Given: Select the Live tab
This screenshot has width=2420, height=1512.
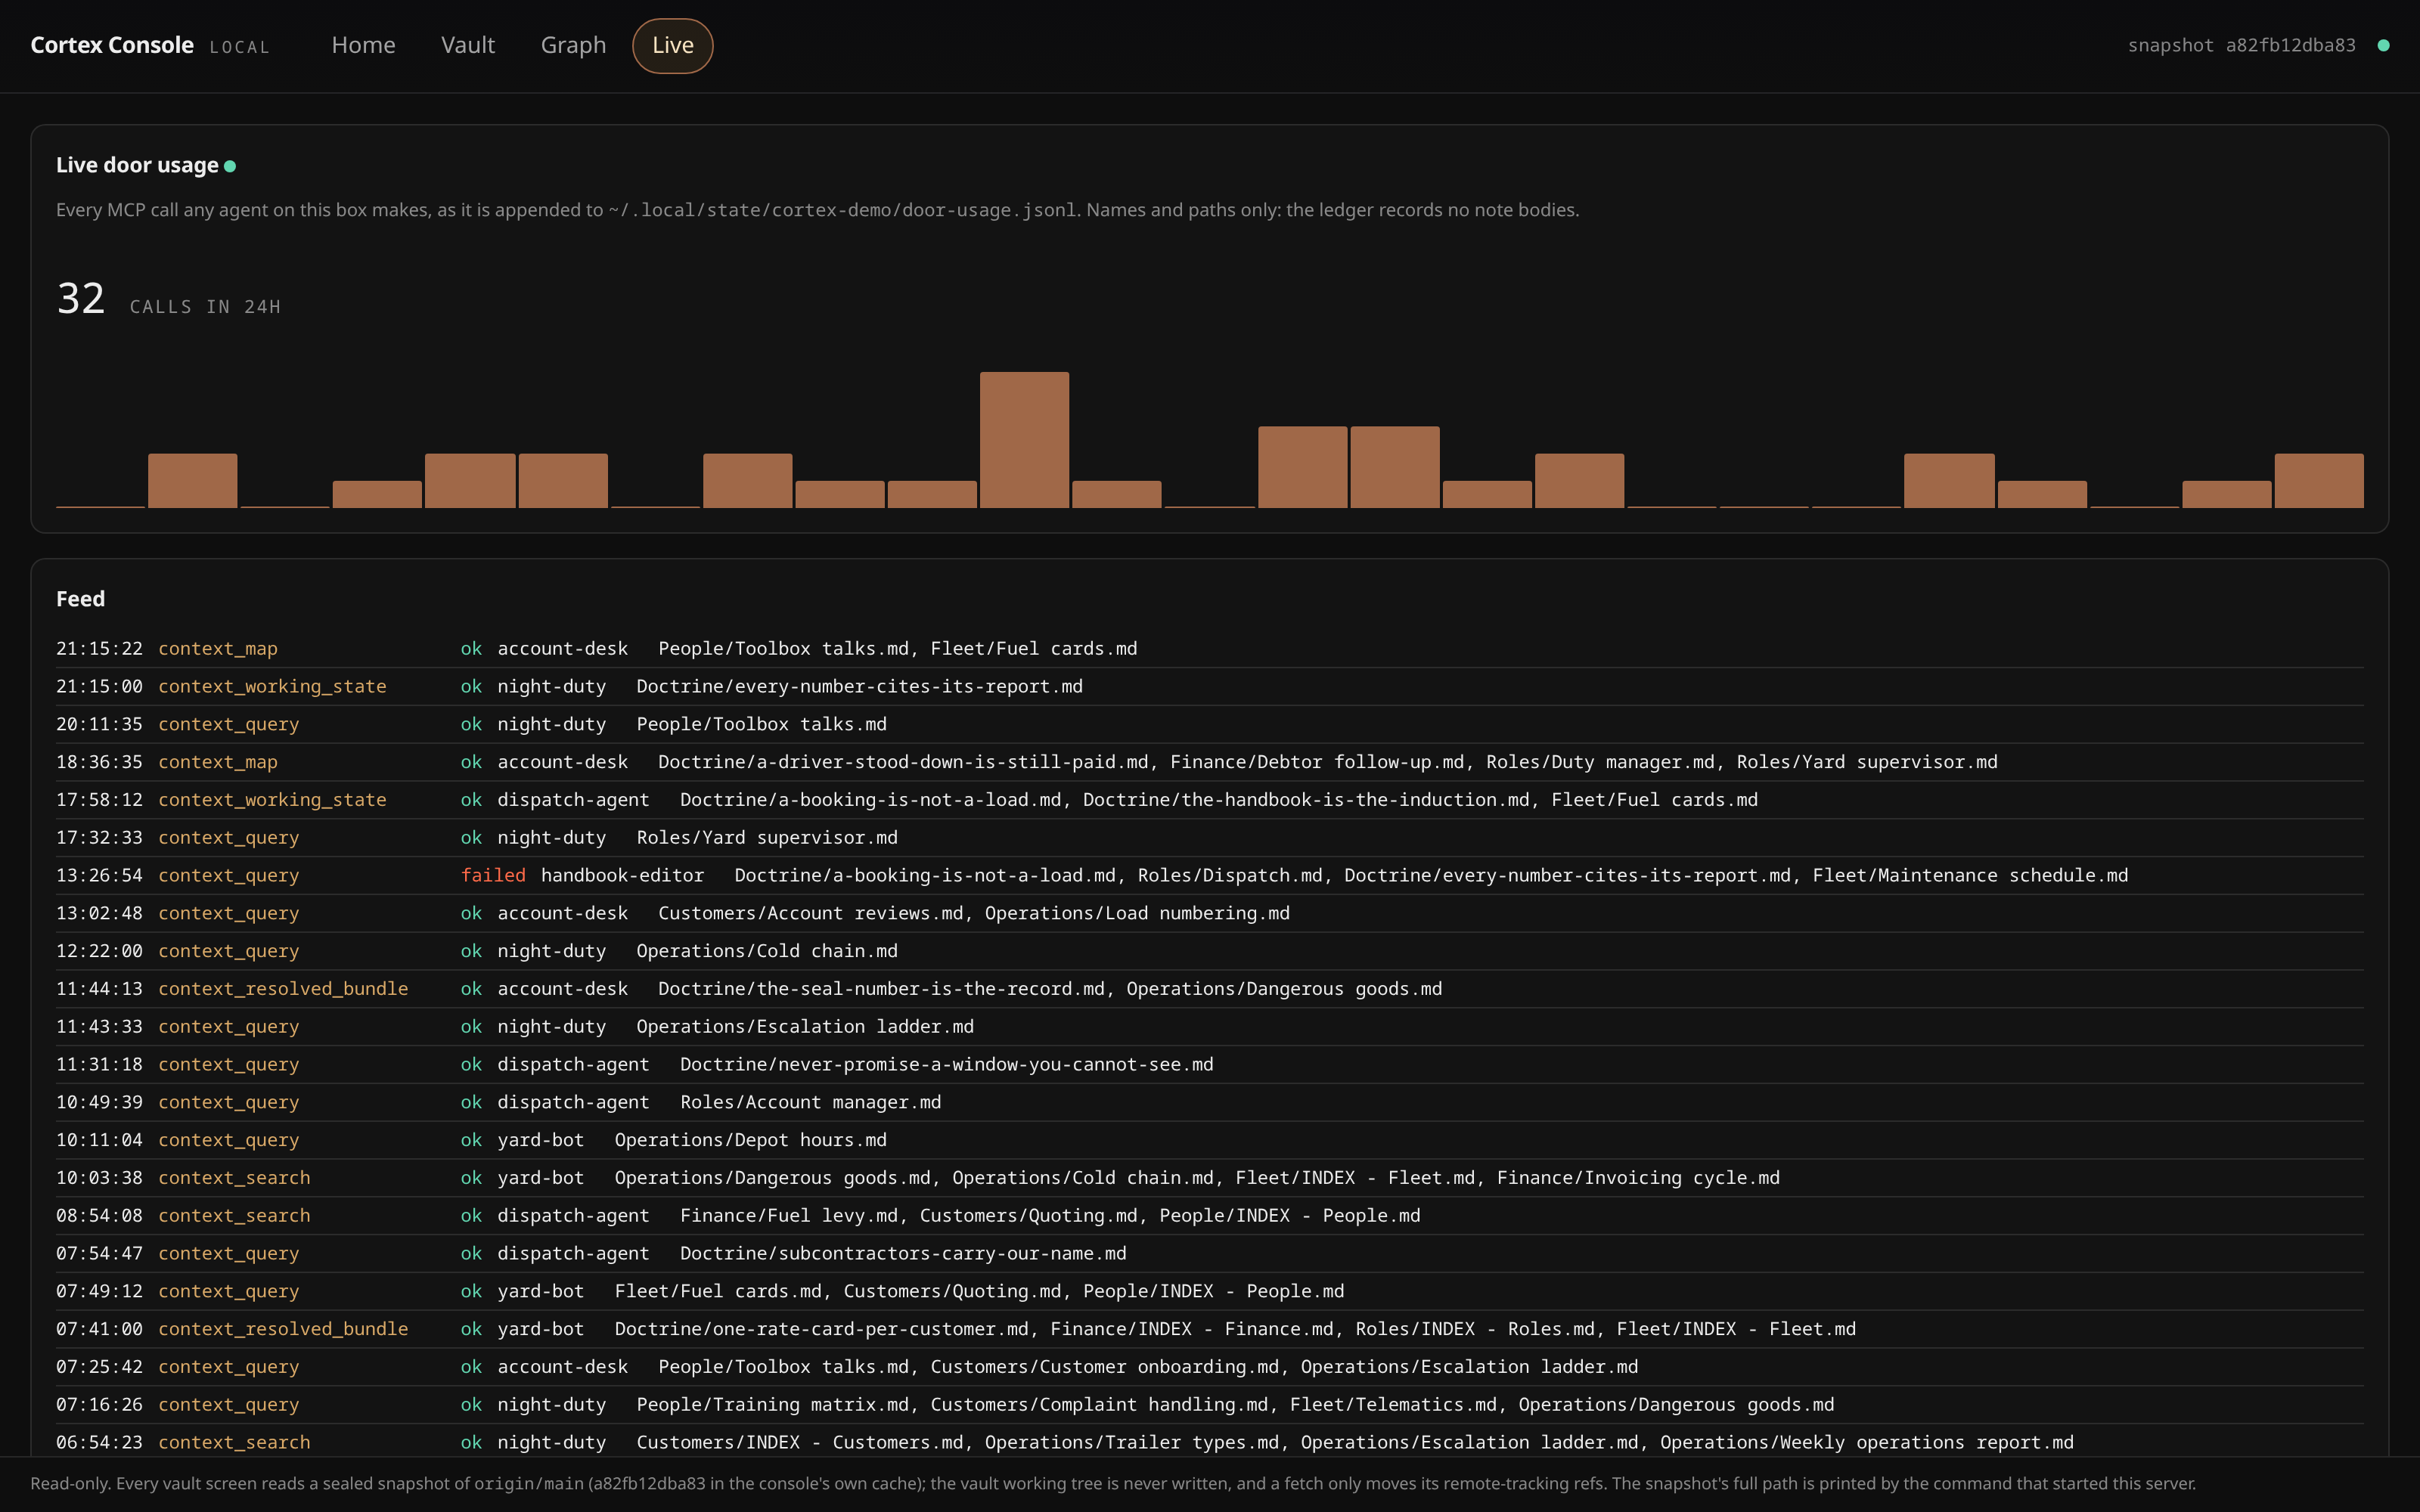Looking at the screenshot, I should coord(673,45).
